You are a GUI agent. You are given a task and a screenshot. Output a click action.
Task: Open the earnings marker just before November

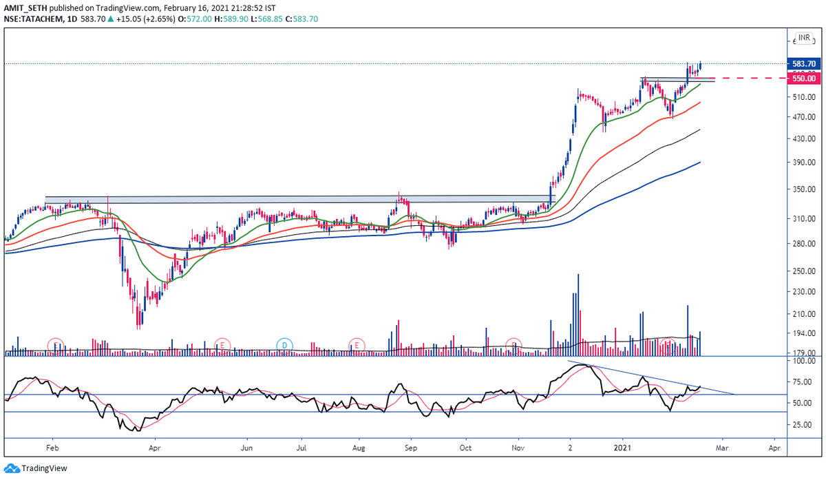coord(513,344)
